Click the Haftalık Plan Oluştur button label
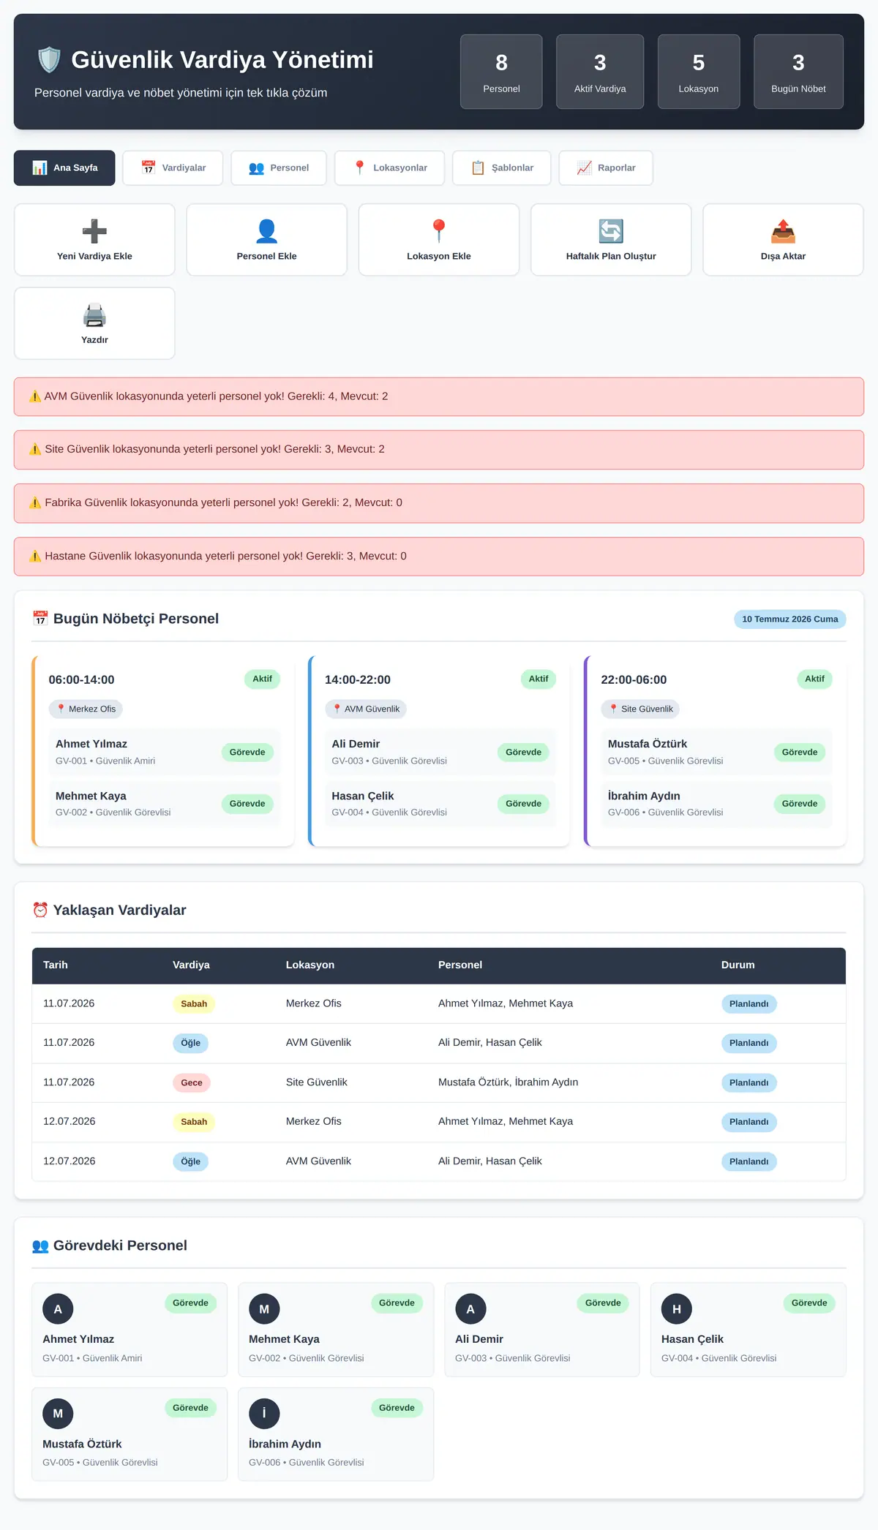This screenshot has height=1530, width=878. pos(611,256)
